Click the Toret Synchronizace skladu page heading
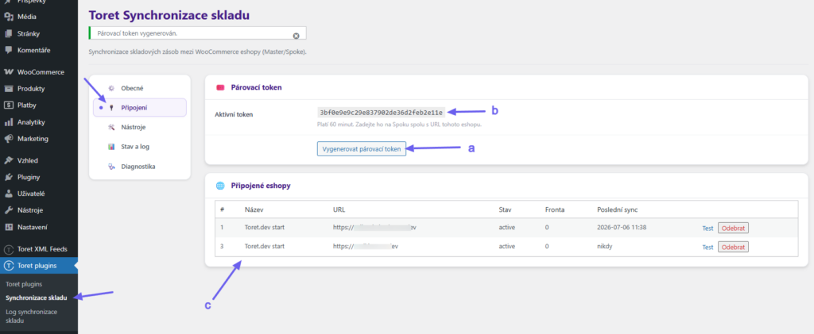The width and height of the screenshot is (814, 334). 169,15
